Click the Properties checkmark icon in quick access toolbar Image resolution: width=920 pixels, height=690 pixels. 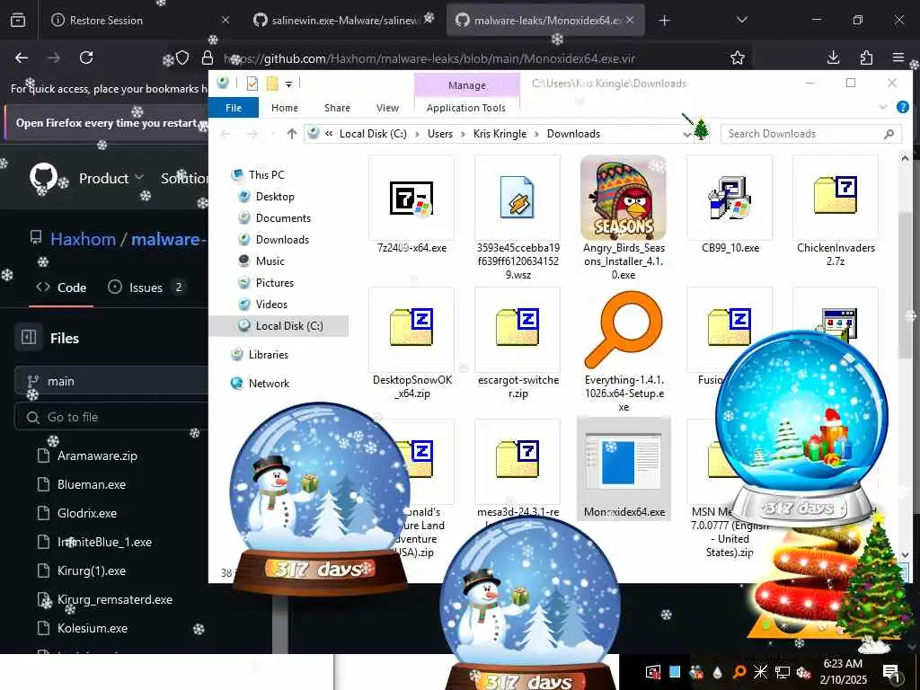[x=252, y=84]
